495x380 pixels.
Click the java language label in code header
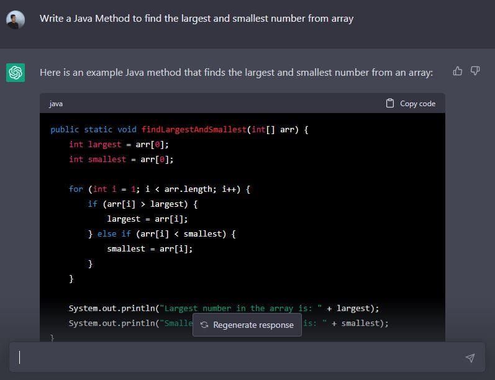click(56, 104)
